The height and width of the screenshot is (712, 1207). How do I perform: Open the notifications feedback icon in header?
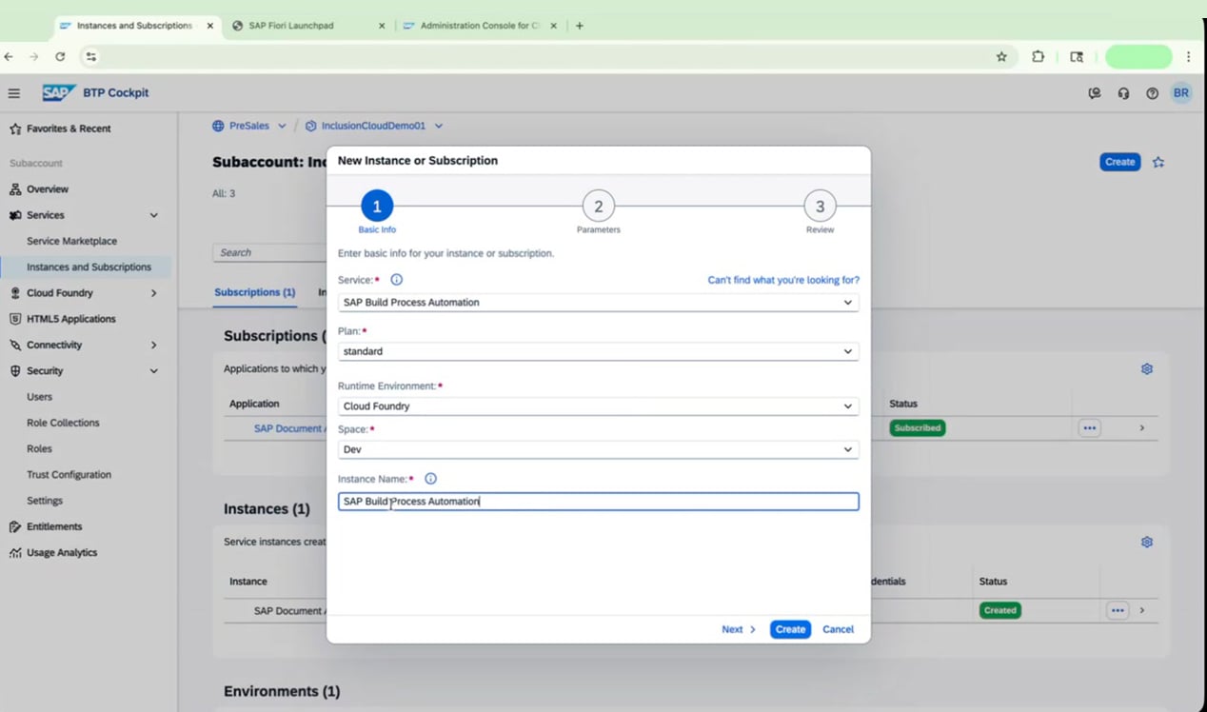click(1095, 93)
